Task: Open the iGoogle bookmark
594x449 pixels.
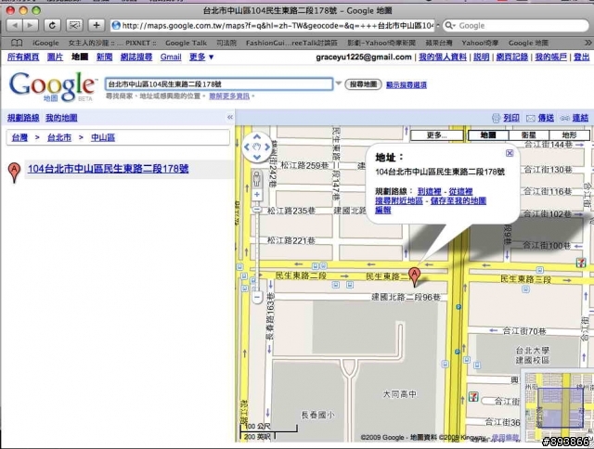Action: pos(45,43)
